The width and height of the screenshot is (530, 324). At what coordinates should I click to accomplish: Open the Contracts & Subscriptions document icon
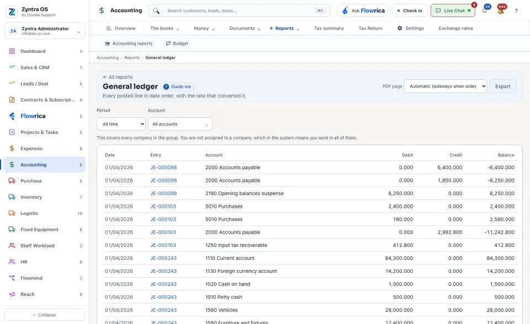12,100
